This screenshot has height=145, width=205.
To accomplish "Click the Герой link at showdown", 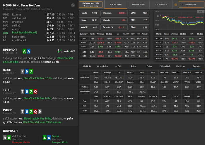I will point(55,136).
